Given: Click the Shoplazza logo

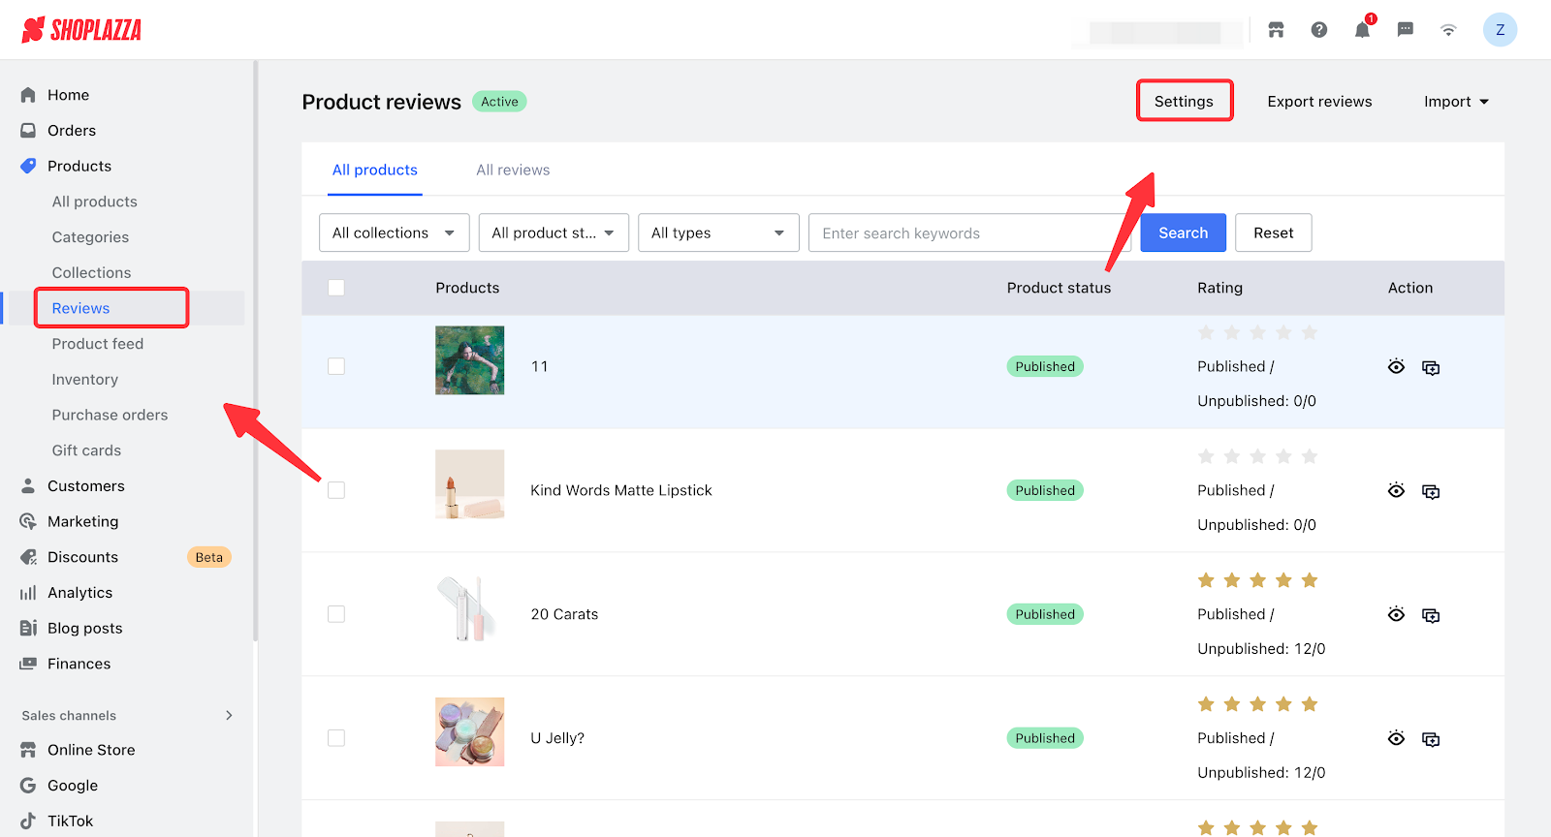Looking at the screenshot, I should pyautogui.click(x=81, y=30).
